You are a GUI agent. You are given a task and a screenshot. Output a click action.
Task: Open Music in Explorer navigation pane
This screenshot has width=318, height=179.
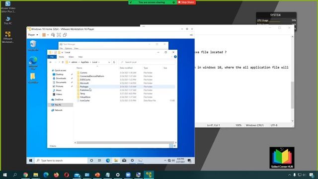click(59, 90)
